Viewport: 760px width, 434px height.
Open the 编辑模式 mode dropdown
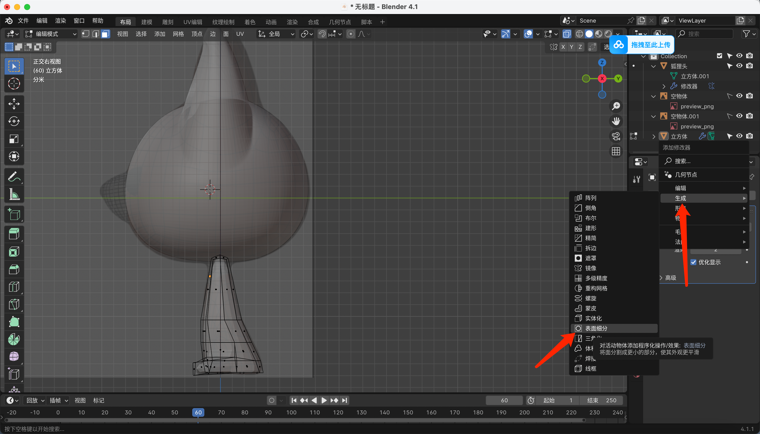[50, 34]
